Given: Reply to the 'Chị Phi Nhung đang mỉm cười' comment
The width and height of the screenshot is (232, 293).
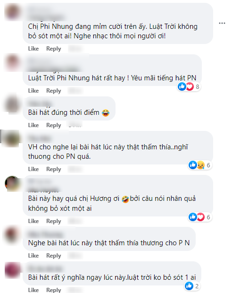Looking at the screenshot, I should pos(54,49).
